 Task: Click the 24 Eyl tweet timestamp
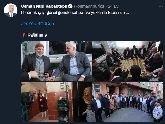pyautogui.click(x=114, y=6)
